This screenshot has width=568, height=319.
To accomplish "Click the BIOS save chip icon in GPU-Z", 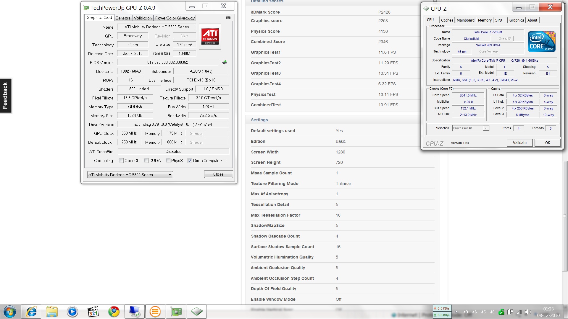I will click(225, 62).
